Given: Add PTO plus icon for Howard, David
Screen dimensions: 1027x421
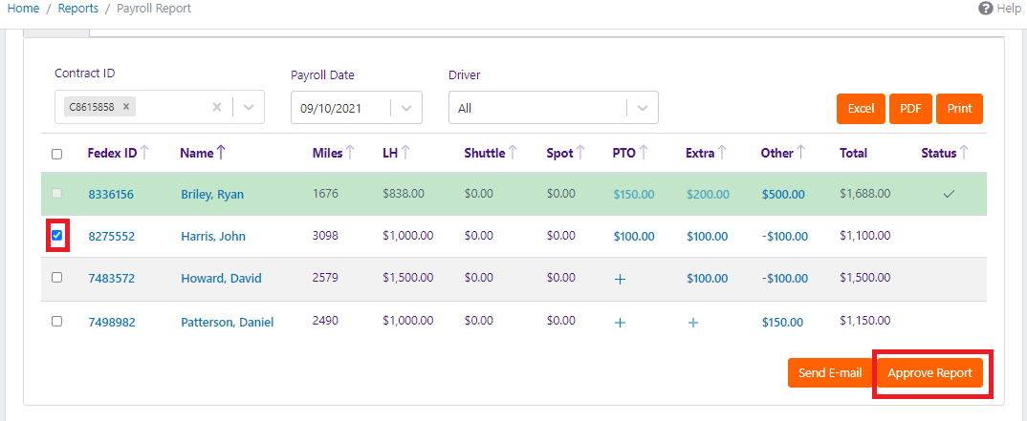Looking at the screenshot, I should tap(620, 279).
